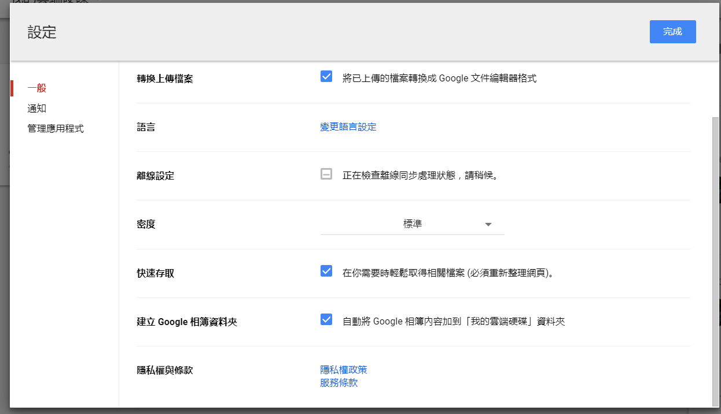Switch to the 通知 tab
This screenshot has width=721, height=414.
tap(37, 109)
